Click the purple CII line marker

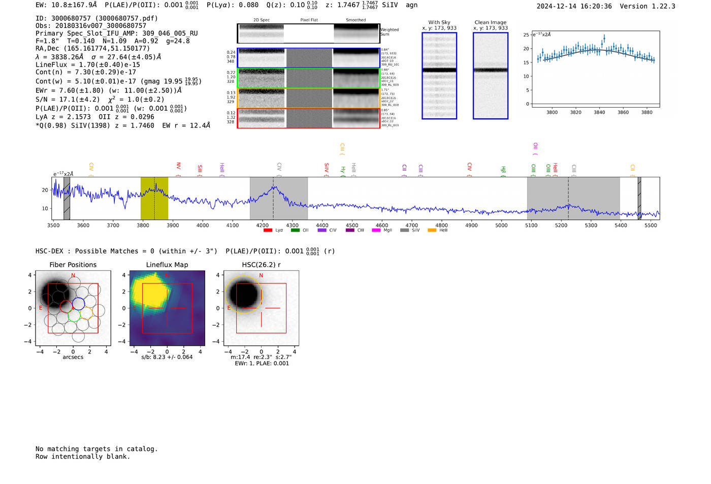(404, 171)
